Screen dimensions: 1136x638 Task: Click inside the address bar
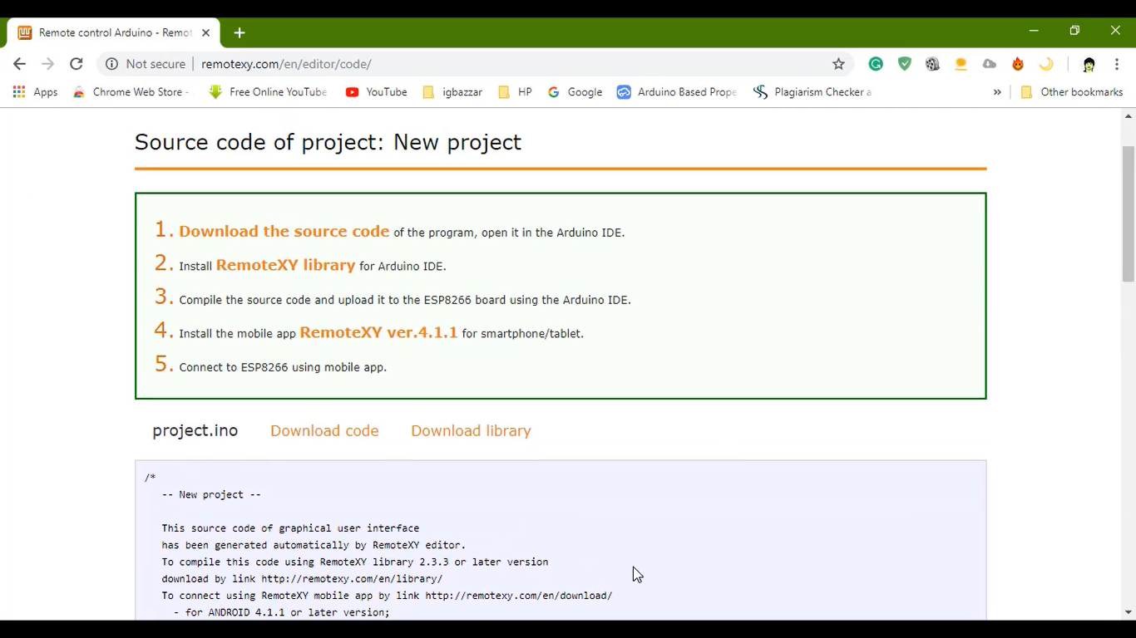[x=416, y=64]
